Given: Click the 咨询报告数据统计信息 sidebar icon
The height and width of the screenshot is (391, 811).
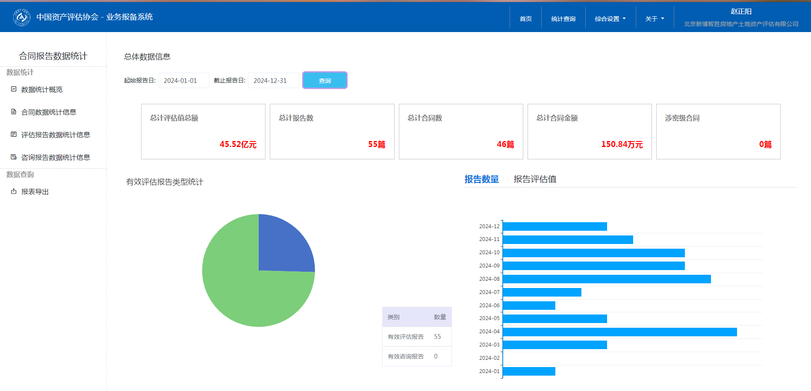Looking at the screenshot, I should pyautogui.click(x=14, y=157).
